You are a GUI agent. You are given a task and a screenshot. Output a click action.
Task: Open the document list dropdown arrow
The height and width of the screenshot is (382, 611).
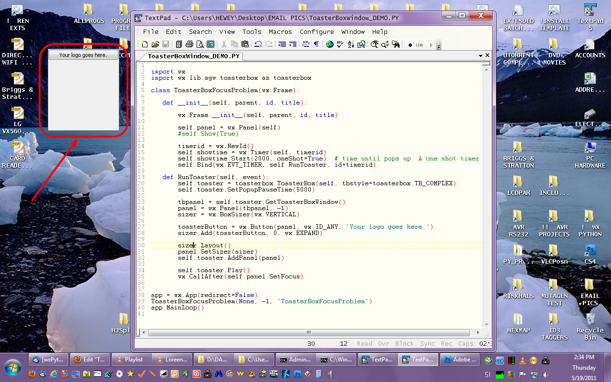click(x=481, y=55)
